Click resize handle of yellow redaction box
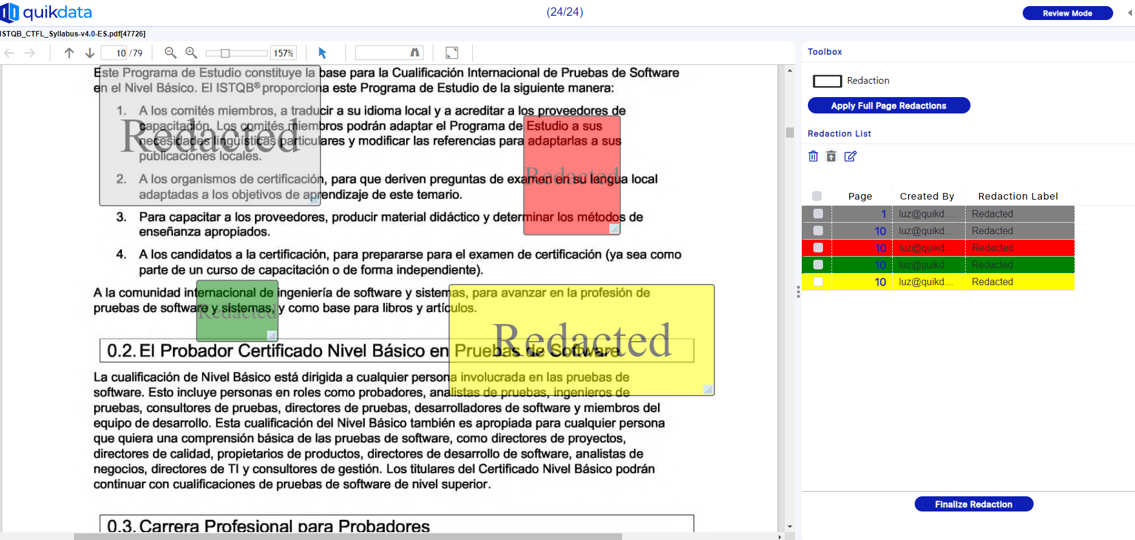Screen dimensions: 1135x540 coord(708,390)
